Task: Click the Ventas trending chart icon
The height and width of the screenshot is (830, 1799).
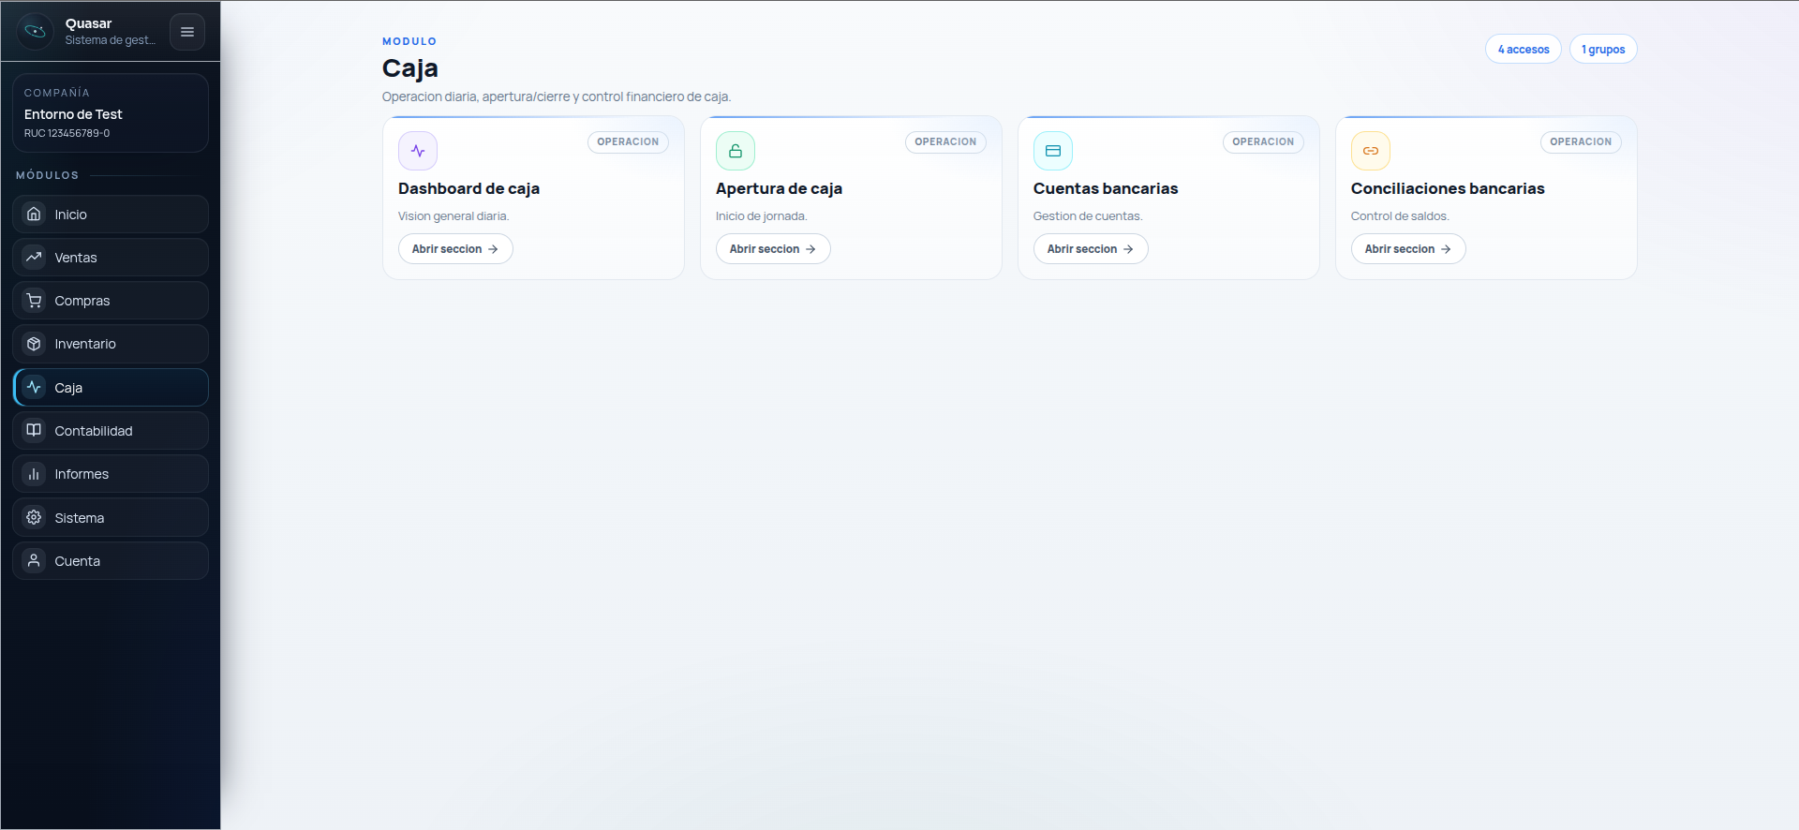Action: (x=34, y=257)
